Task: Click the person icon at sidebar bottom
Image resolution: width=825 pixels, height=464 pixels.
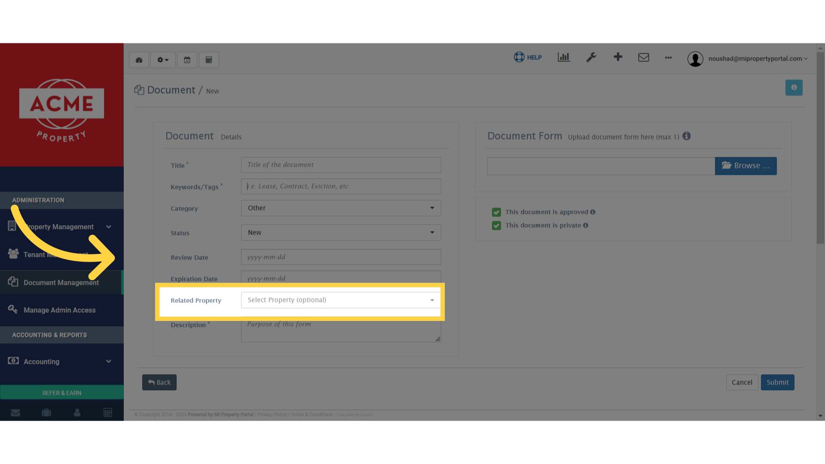Action: click(77, 413)
